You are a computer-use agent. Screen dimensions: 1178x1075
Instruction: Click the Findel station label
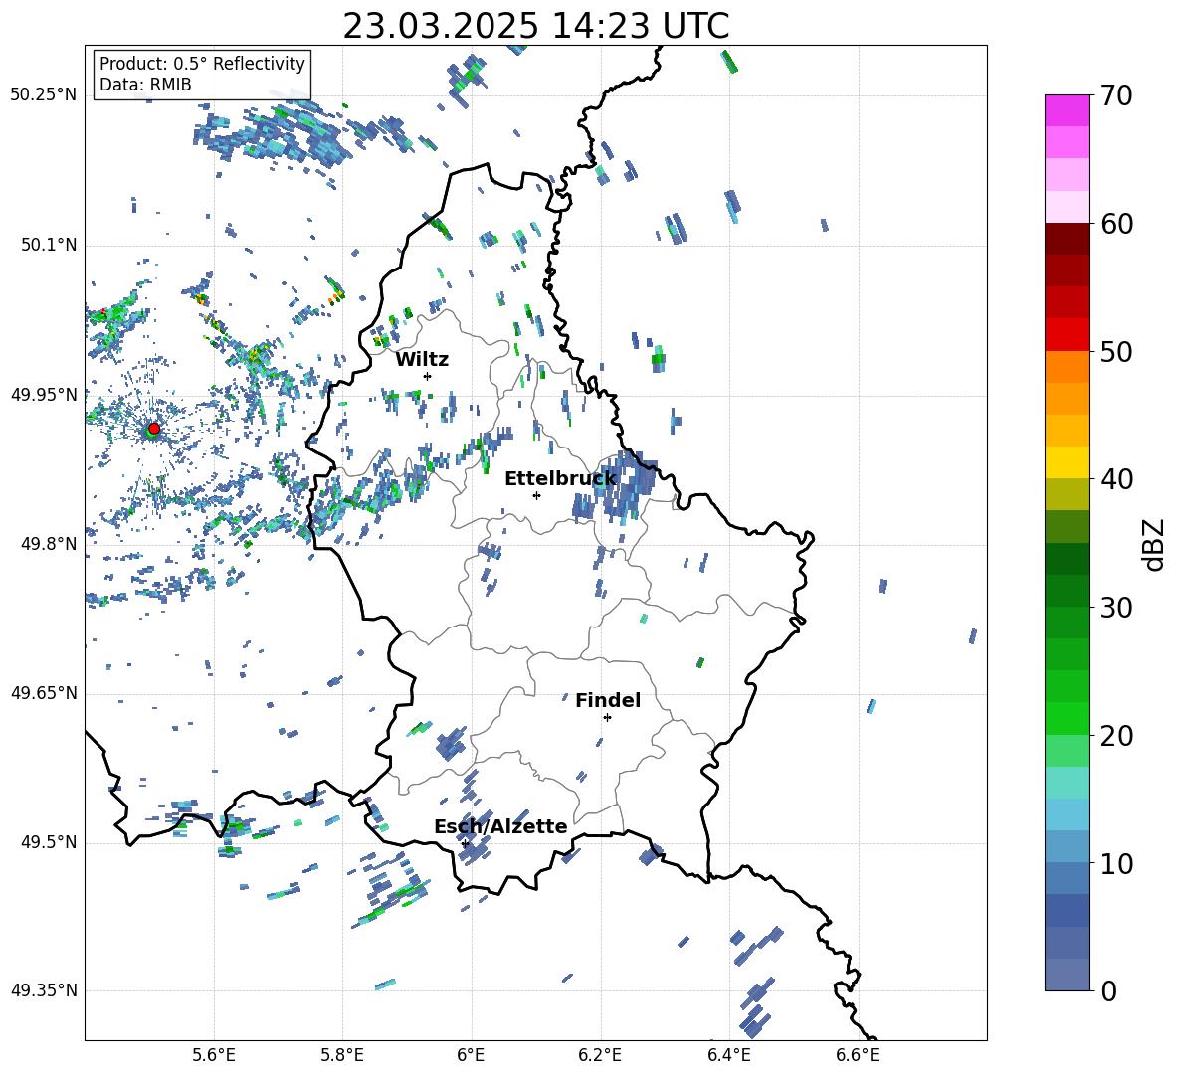(608, 700)
